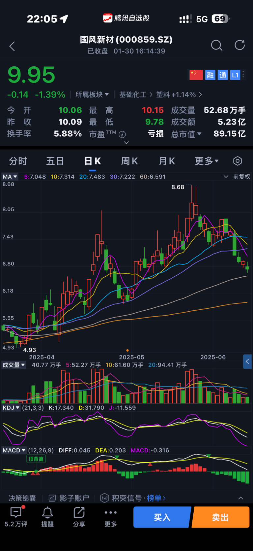Screen dimensions: 253x551
Task: Change 成交量 sub-indicator dropdown
Action: tap(14, 365)
